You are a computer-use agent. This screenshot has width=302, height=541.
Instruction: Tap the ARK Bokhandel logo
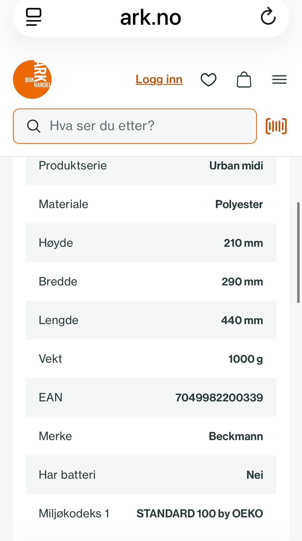pyautogui.click(x=32, y=79)
